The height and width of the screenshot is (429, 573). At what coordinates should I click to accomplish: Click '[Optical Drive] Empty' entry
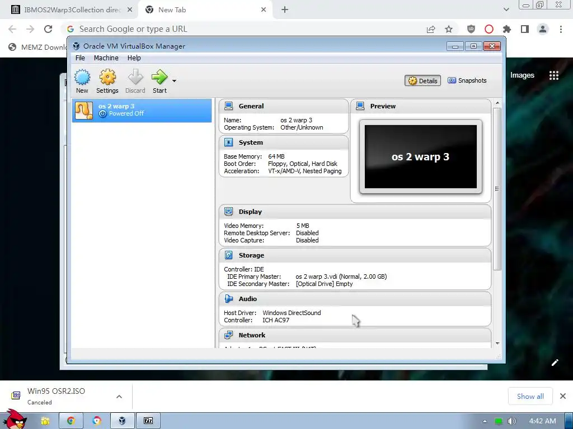coord(325,284)
